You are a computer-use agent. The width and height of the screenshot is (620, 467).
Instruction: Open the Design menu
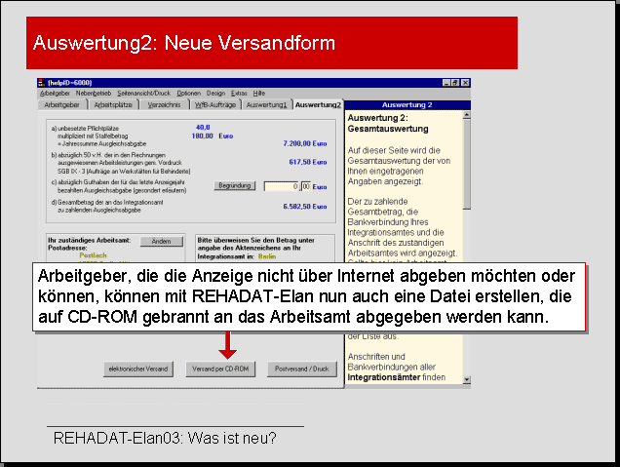[x=215, y=93]
